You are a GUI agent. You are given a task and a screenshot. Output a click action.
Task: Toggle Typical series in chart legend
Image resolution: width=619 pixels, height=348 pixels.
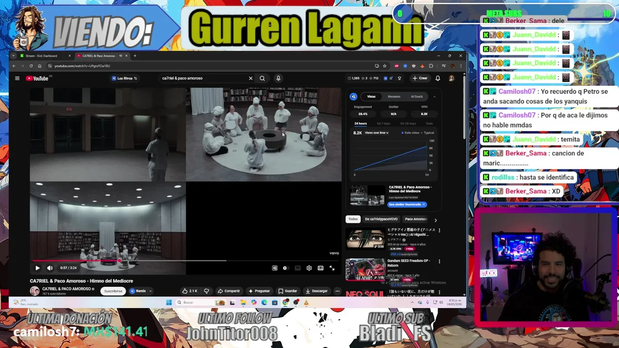tap(428, 133)
